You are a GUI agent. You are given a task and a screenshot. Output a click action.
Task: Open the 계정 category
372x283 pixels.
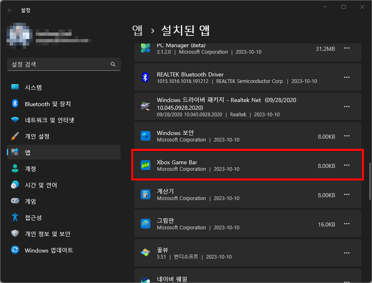click(x=63, y=169)
